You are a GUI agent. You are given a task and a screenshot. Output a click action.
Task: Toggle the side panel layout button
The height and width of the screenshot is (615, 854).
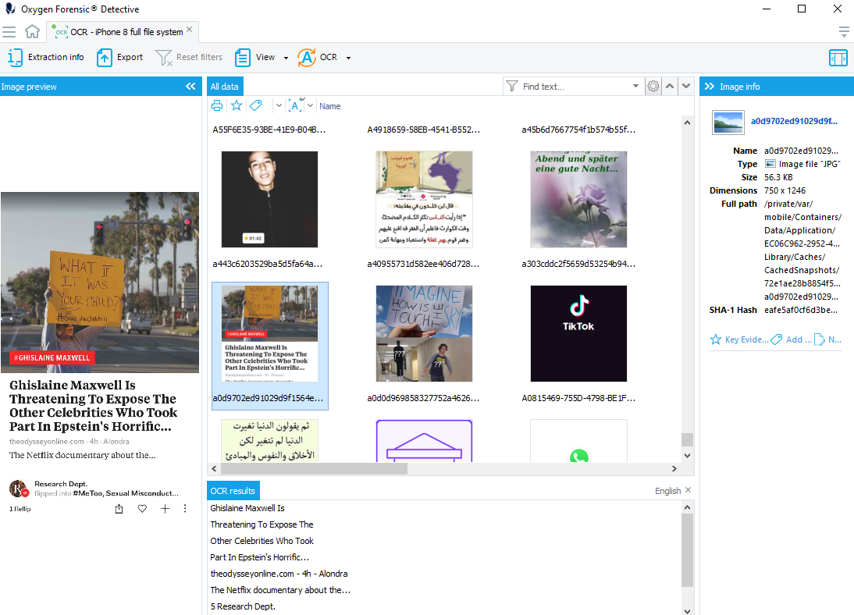coord(838,58)
